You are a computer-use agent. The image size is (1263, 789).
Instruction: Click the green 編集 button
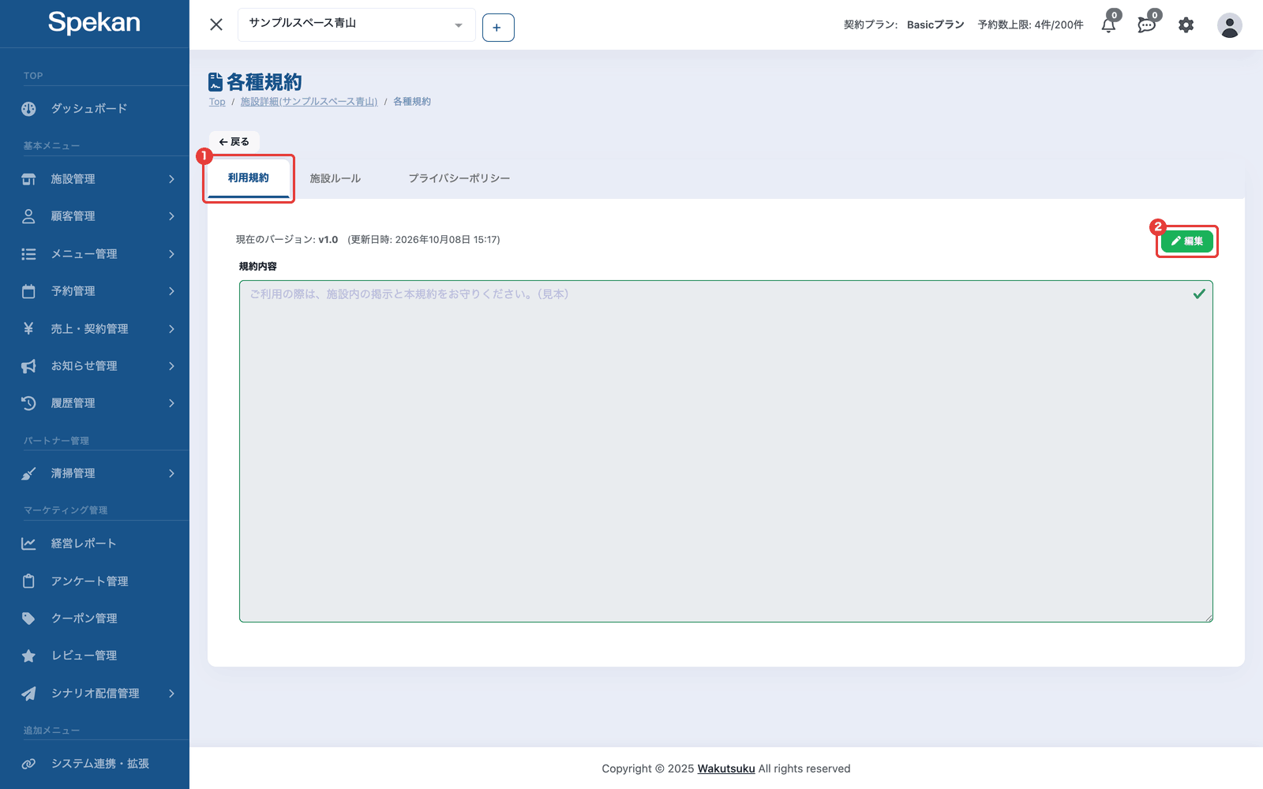pos(1187,241)
